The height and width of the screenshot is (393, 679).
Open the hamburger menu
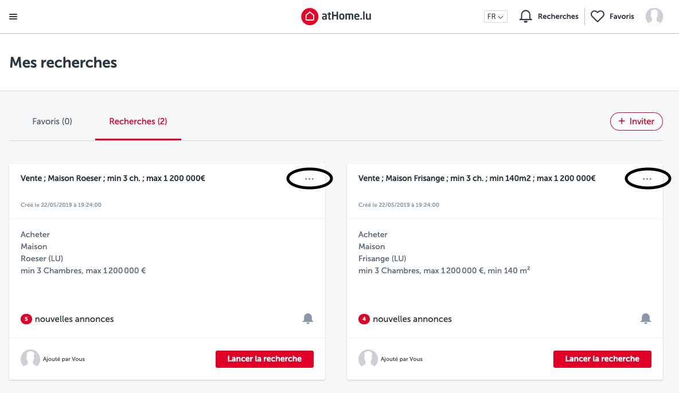click(13, 17)
